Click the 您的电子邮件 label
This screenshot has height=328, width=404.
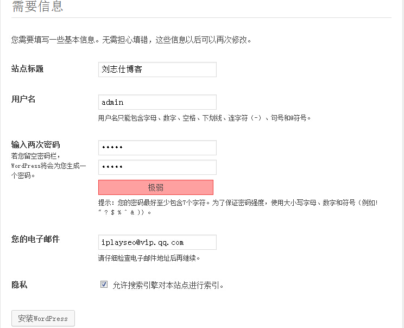click(x=35, y=239)
